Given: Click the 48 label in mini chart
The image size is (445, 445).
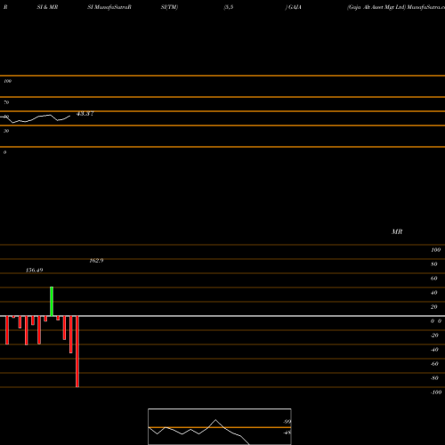Looking at the screenshot, I should pyautogui.click(x=287, y=433).
